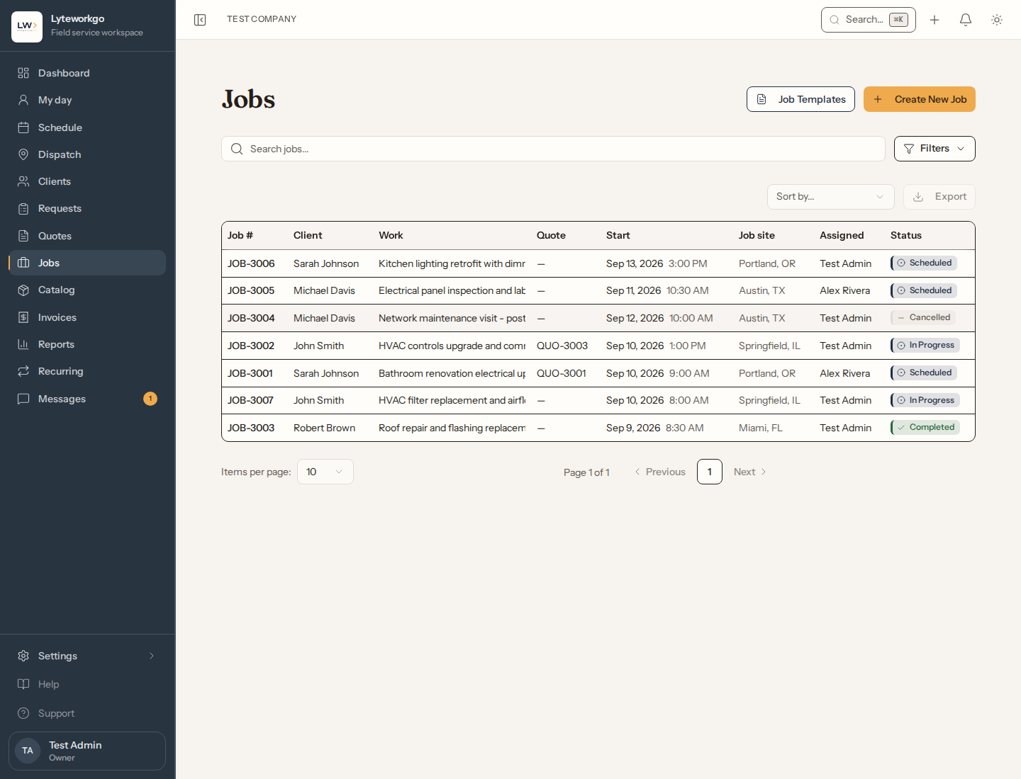The width and height of the screenshot is (1021, 779).
Task: Navigate to Dispatch
Action: click(x=87, y=154)
